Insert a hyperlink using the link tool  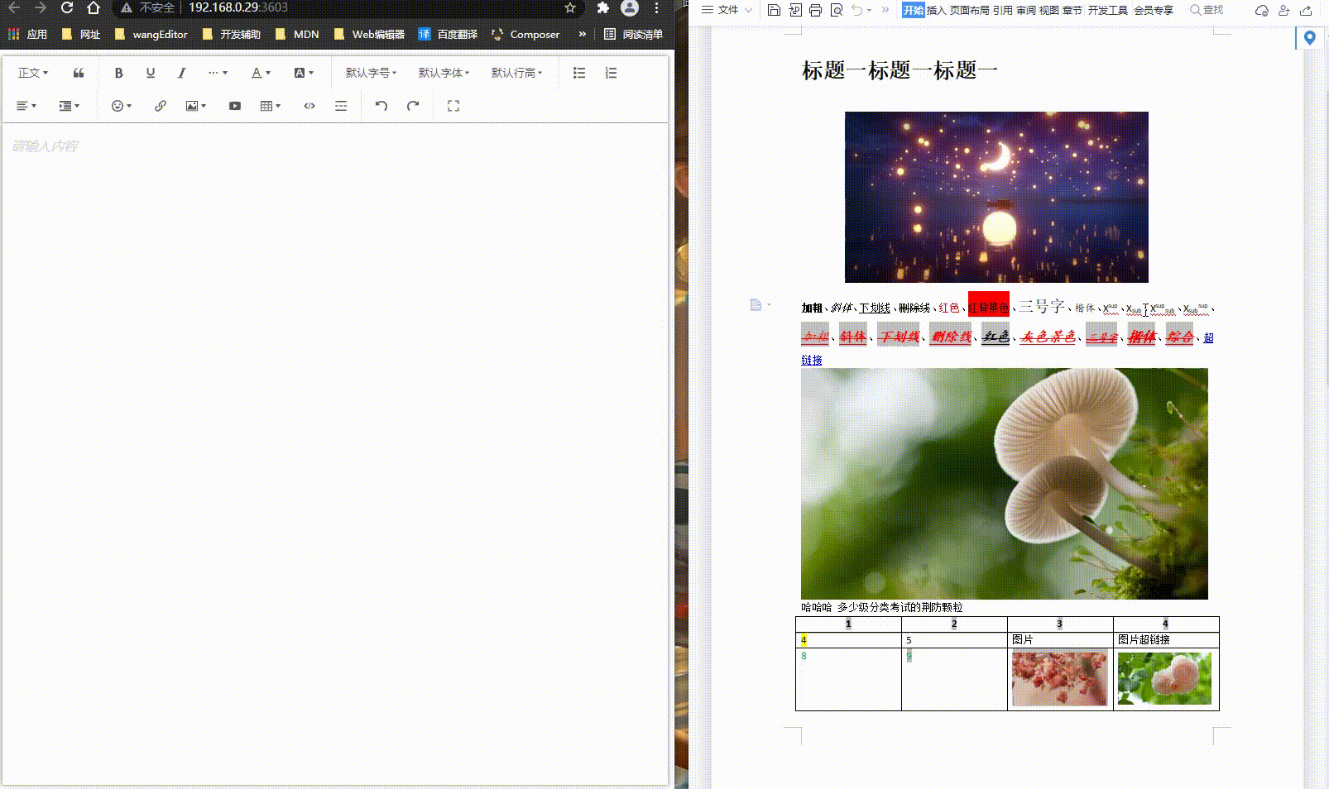[x=161, y=106]
